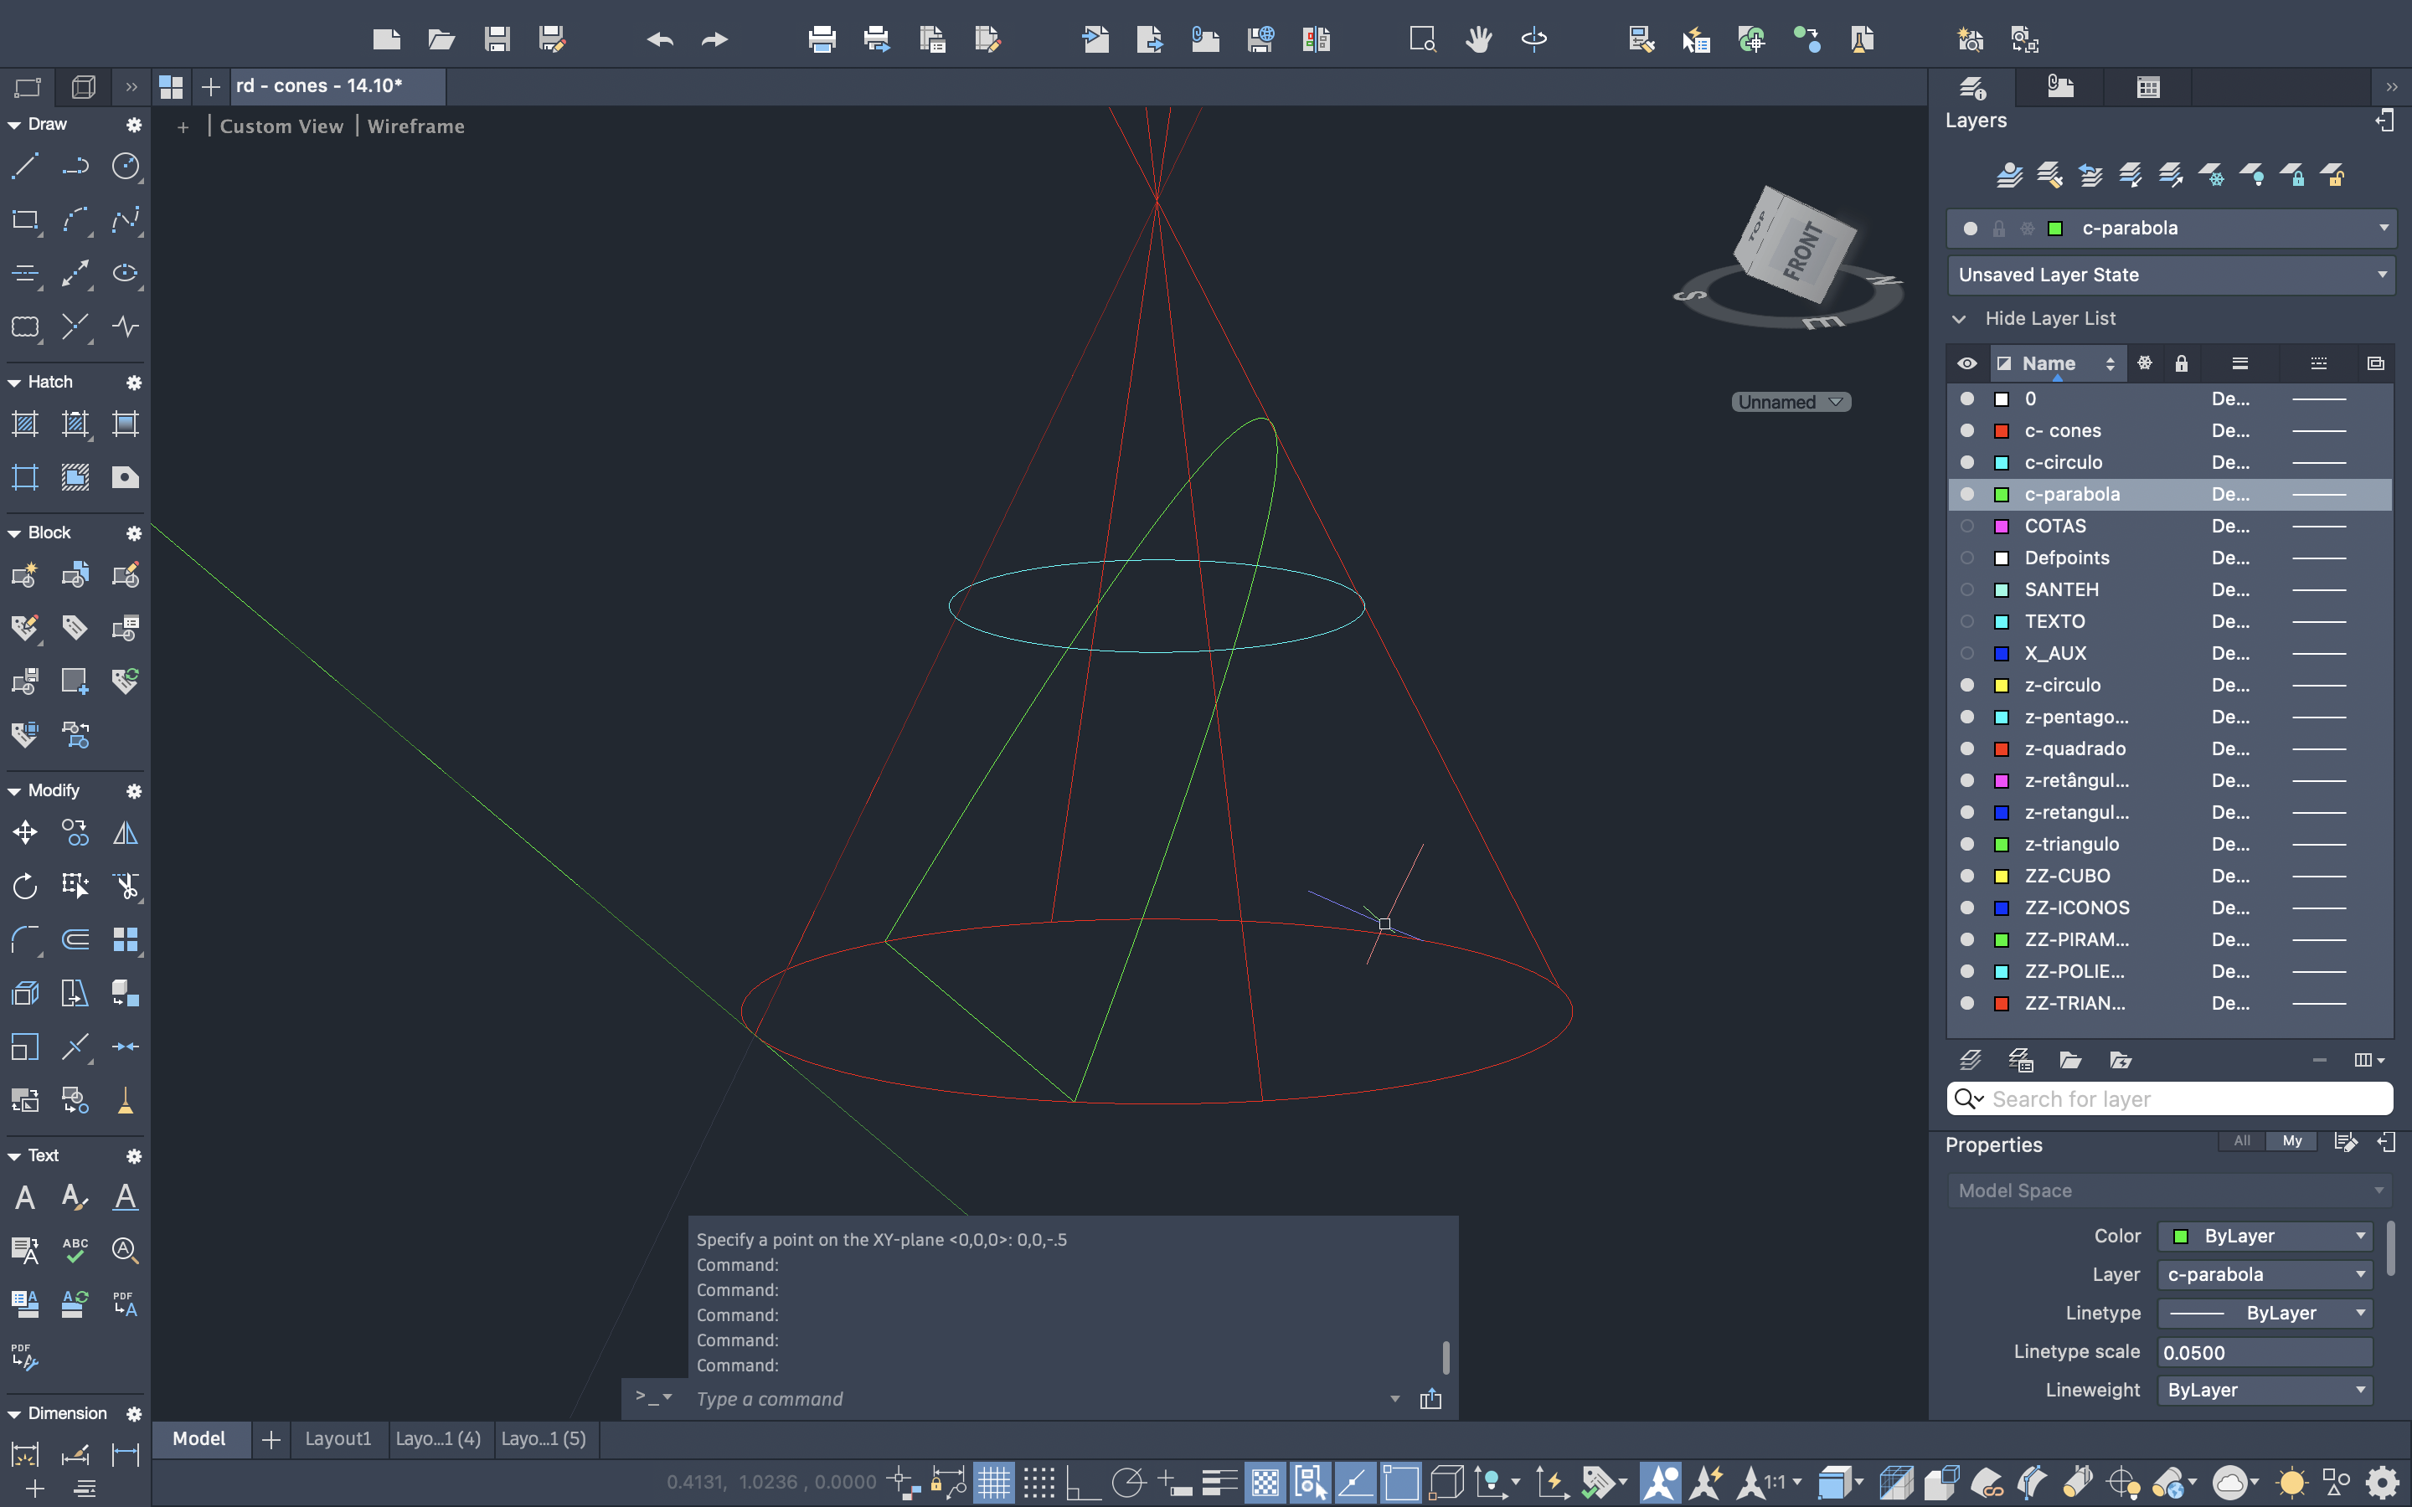2412x1507 pixels.
Task: Toggle grid display in status bar
Action: pyautogui.click(x=994, y=1483)
